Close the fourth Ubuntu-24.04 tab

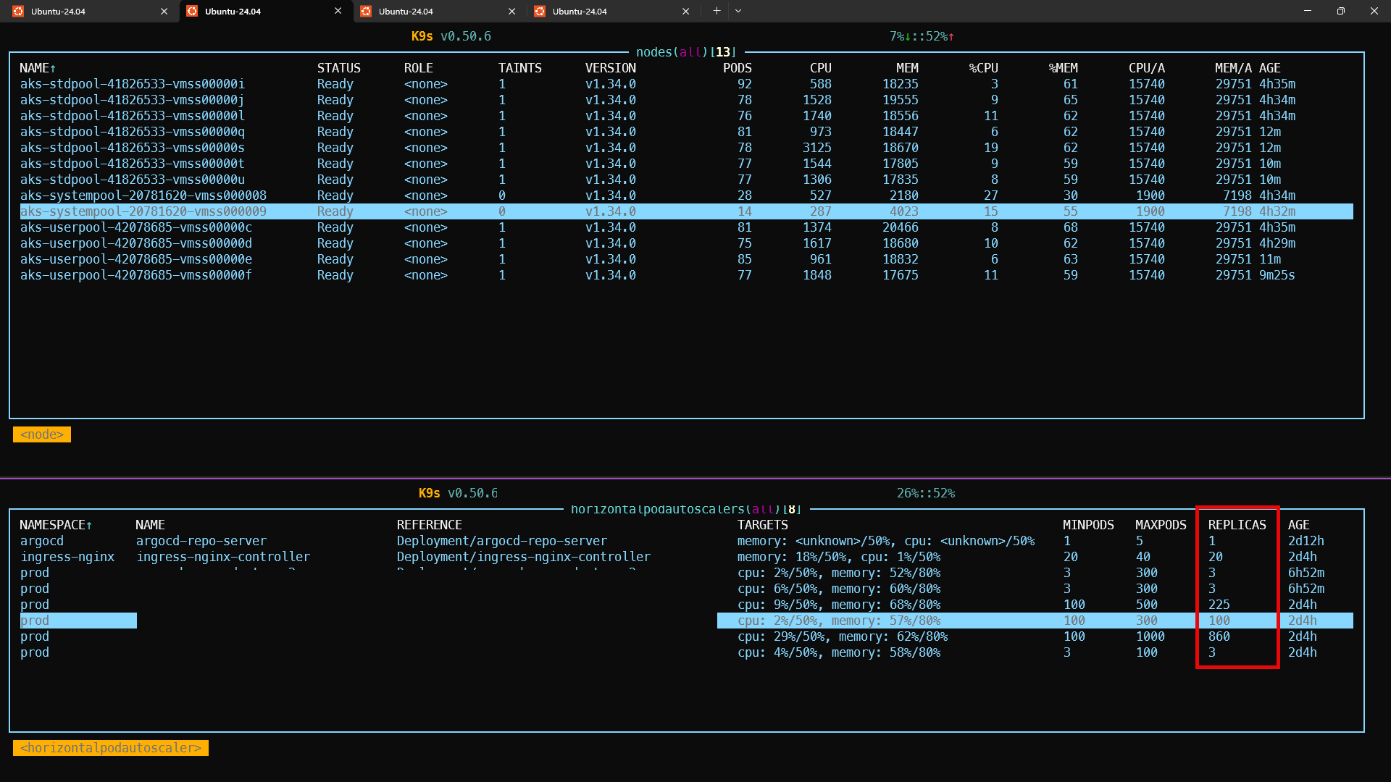[x=685, y=11]
